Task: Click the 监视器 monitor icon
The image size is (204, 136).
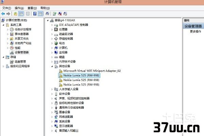Action: tap(56, 52)
